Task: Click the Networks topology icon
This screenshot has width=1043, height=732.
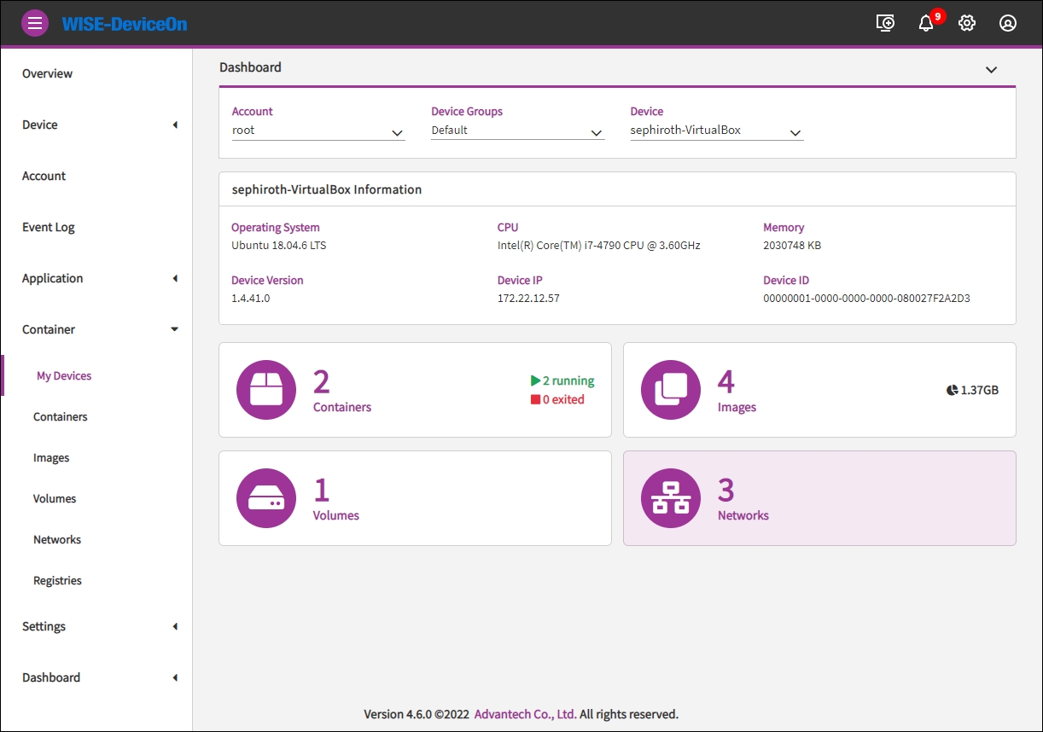Action: 671,498
